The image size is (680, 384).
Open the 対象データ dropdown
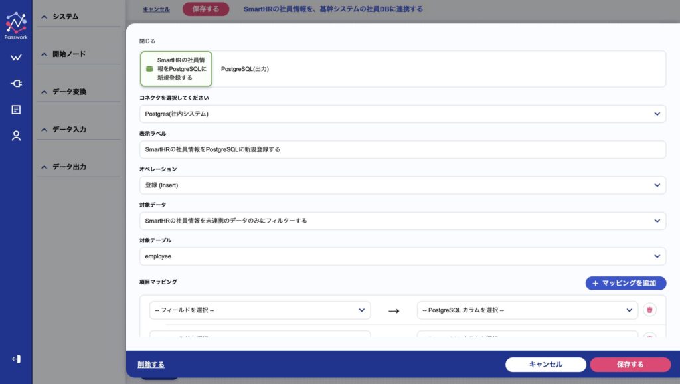click(x=402, y=221)
